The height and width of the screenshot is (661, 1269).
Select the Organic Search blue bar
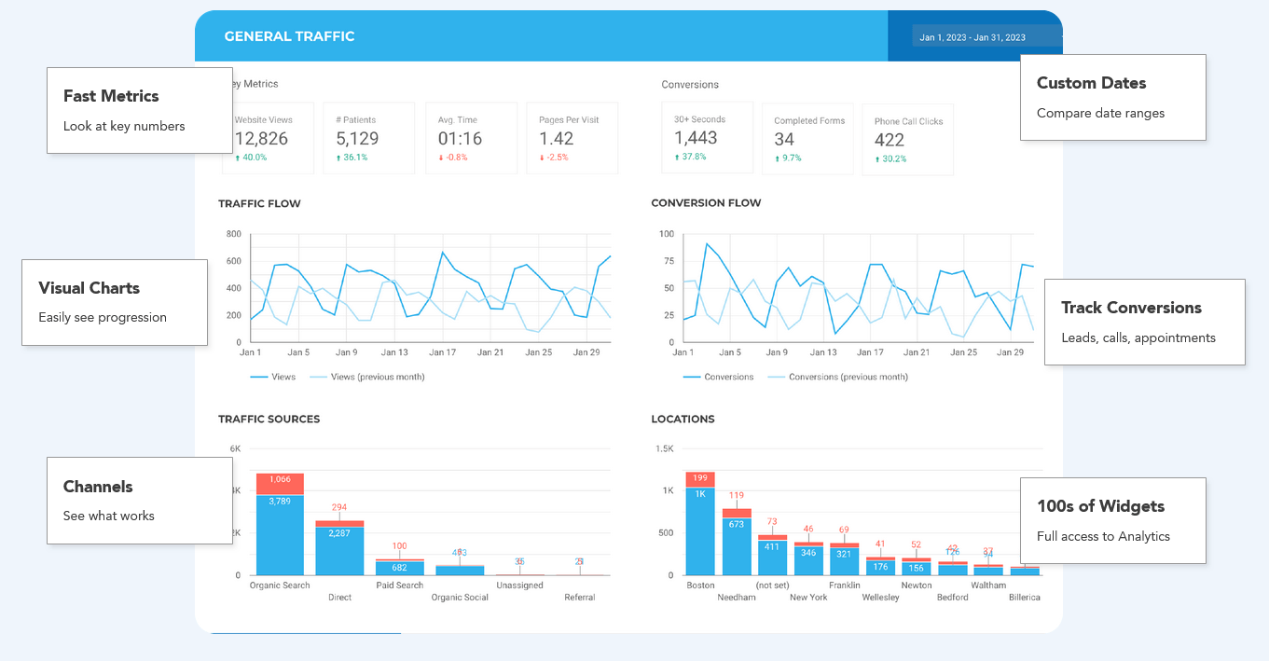pyautogui.click(x=280, y=536)
